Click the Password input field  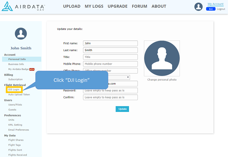click(x=110, y=91)
